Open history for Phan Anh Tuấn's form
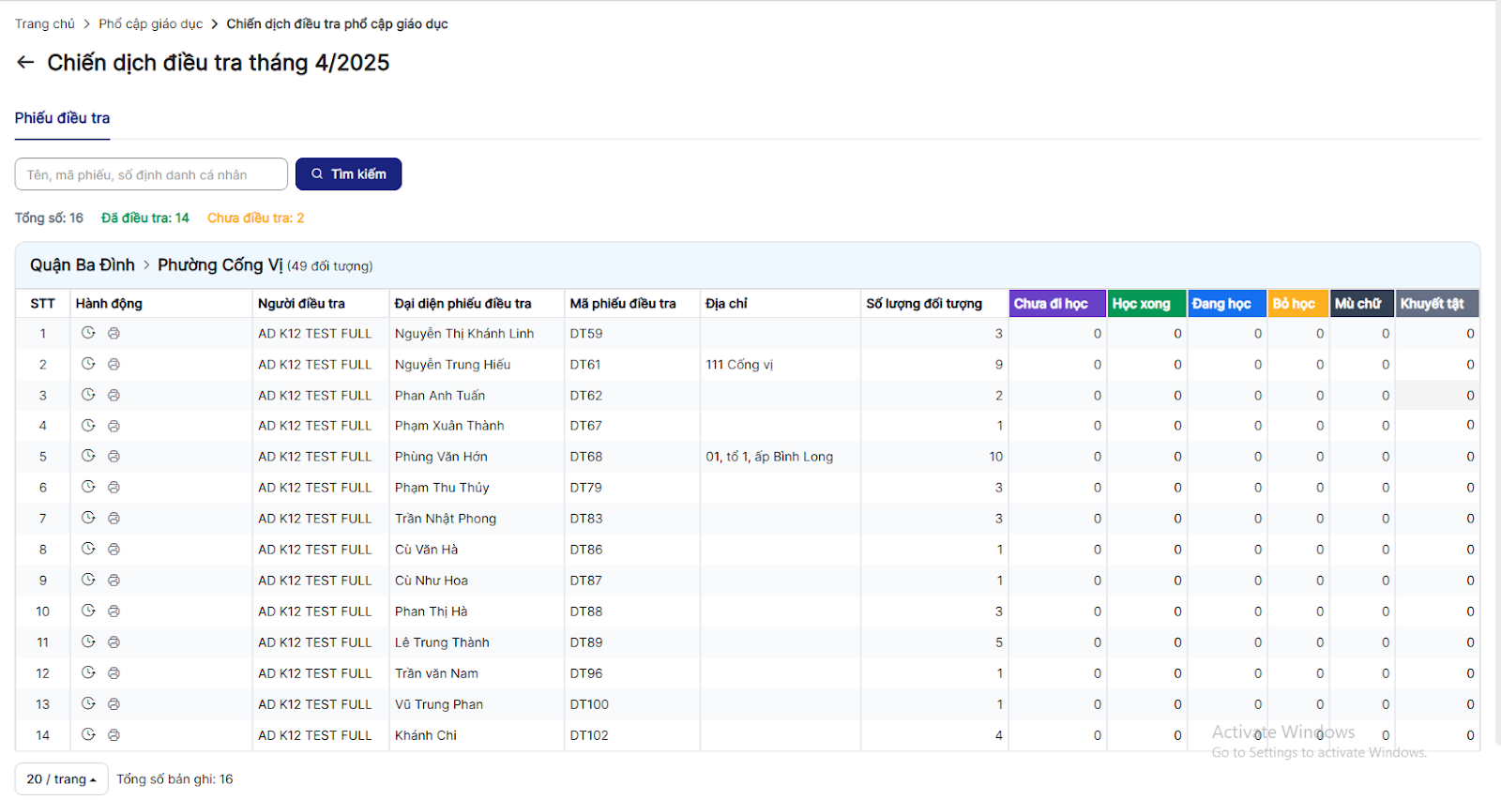This screenshot has height=800, width=1501. point(88,395)
